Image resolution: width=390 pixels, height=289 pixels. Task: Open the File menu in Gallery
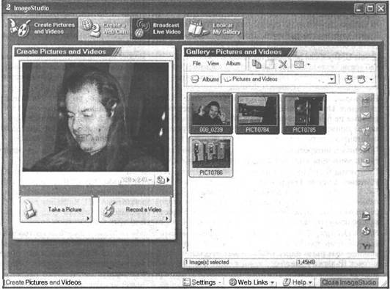[196, 64]
